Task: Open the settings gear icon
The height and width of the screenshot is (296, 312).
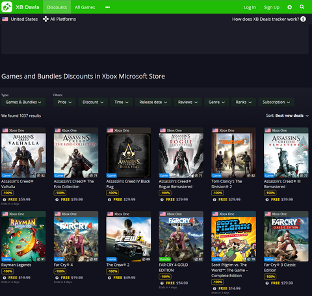Action: 289,7
